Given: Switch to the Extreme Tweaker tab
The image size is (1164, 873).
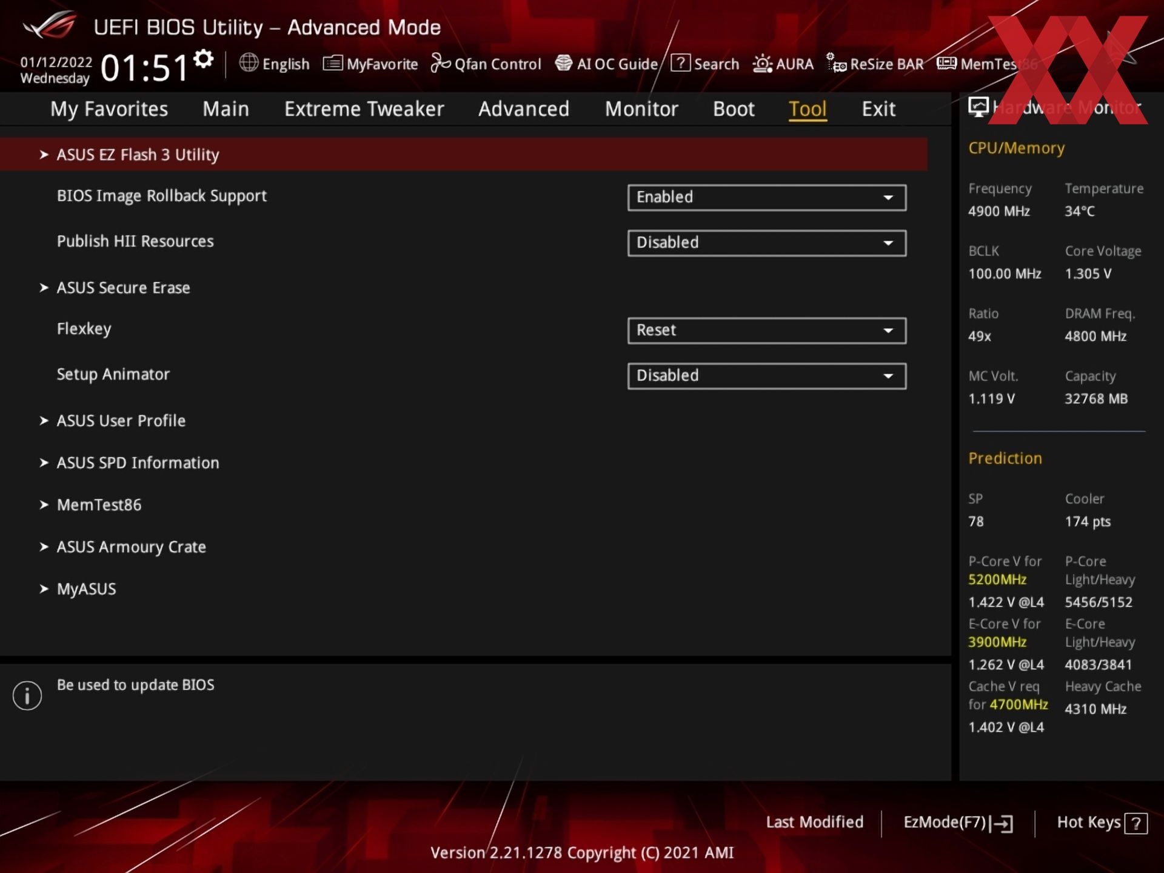Looking at the screenshot, I should tap(364, 109).
